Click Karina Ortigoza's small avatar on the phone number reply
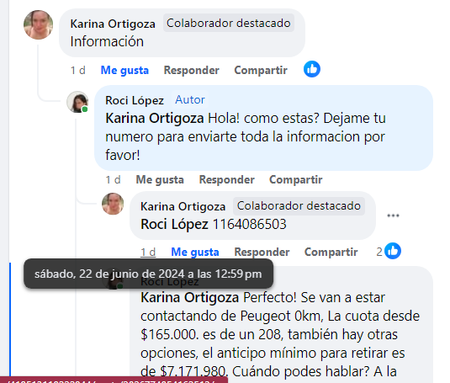Screen dimensions: 450x383 pyautogui.click(x=113, y=204)
